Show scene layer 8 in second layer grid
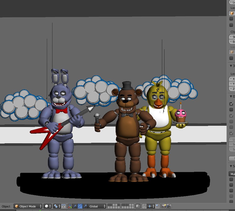Screen dimensions: 235x211 pyautogui.click(x=128, y=205)
